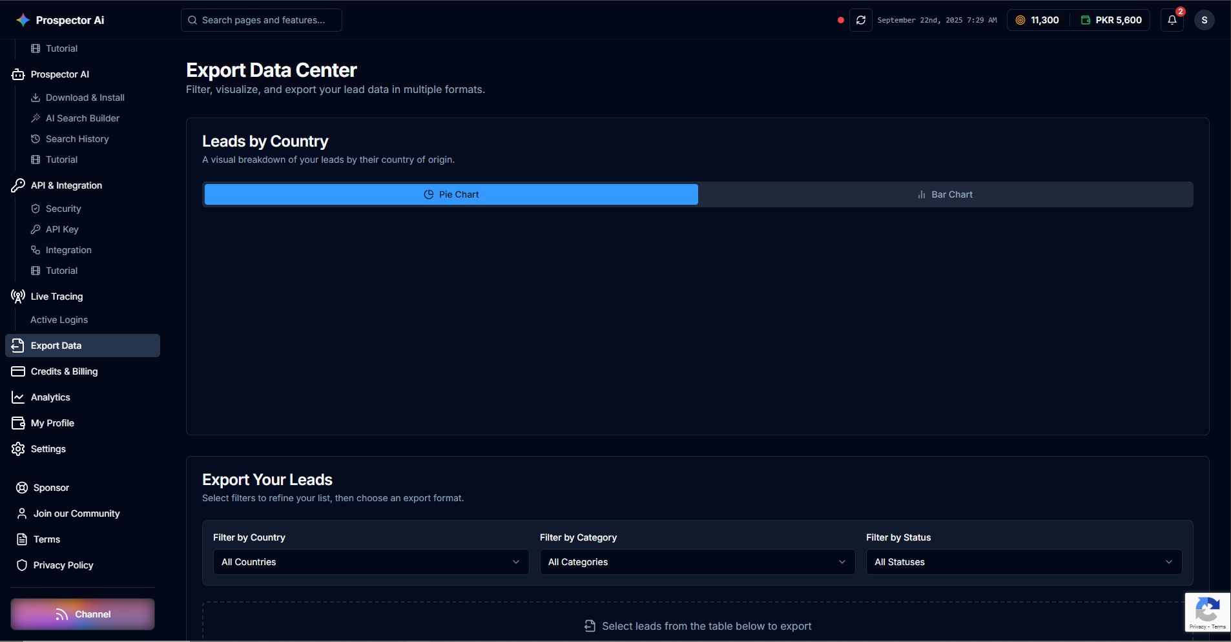Open the user avatar S menu
Screen dimensions: 1231x642
(1204, 20)
